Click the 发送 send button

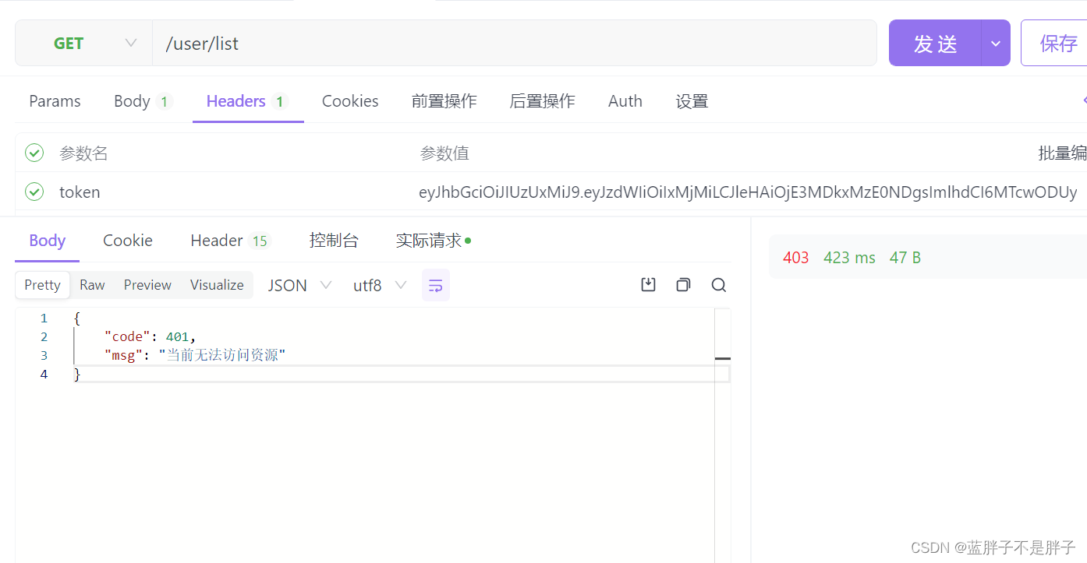935,43
